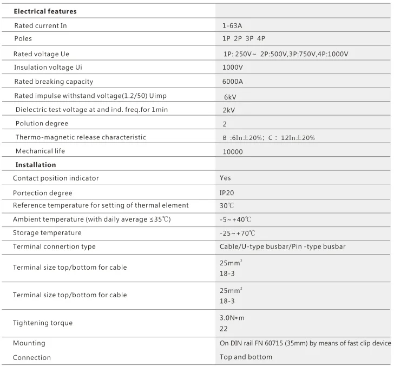Click the Storage temperature -25~+70℃ value
Viewport: 394px width, 367px height.
238,233
